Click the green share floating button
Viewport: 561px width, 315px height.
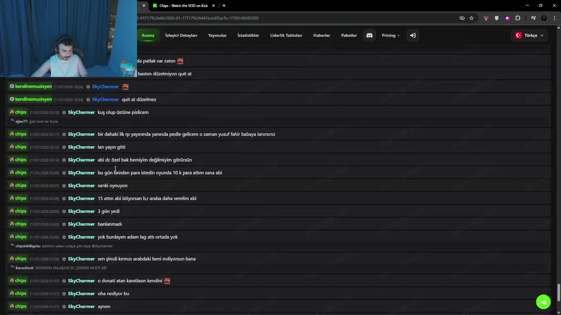(543, 302)
